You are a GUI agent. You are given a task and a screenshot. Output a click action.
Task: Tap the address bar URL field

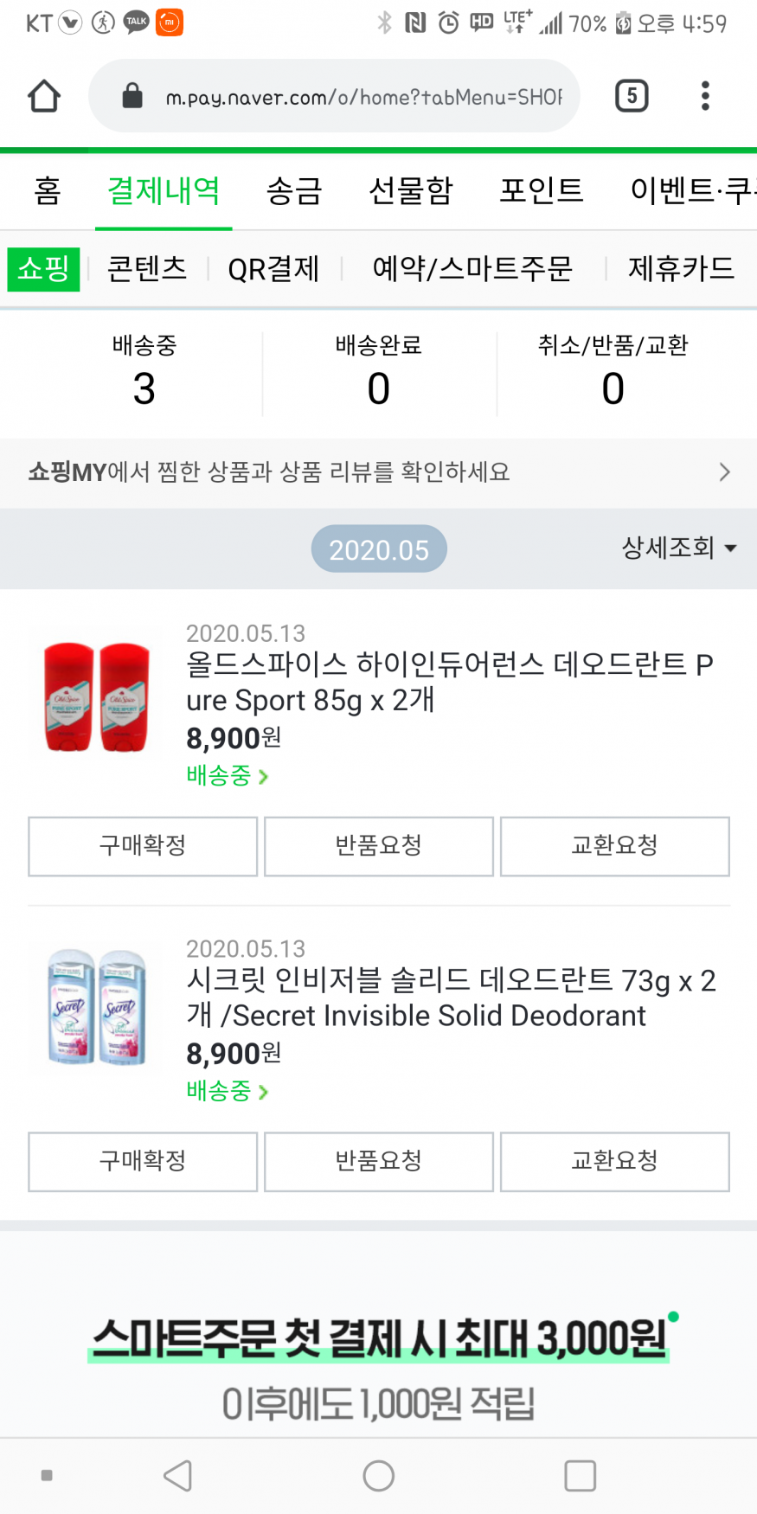coord(363,97)
